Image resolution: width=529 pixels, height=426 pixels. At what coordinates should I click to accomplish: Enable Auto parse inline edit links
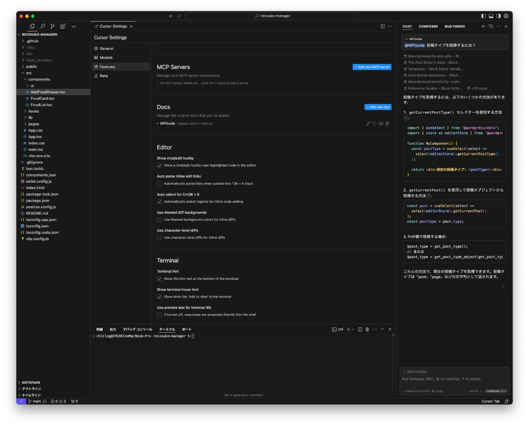159,184
